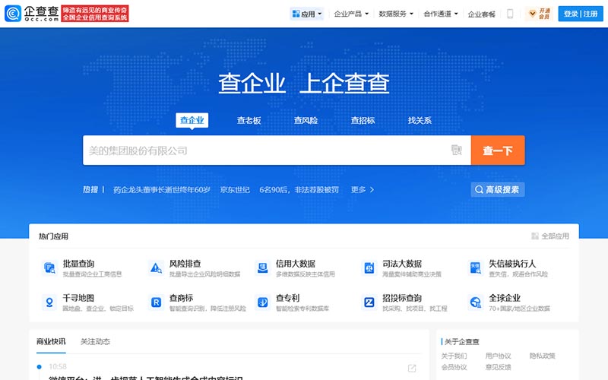
Task: Click the 查专利 app icon
Action: click(262, 302)
